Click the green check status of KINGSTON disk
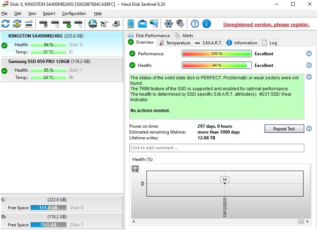The width and height of the screenshot is (317, 230). click(4, 45)
